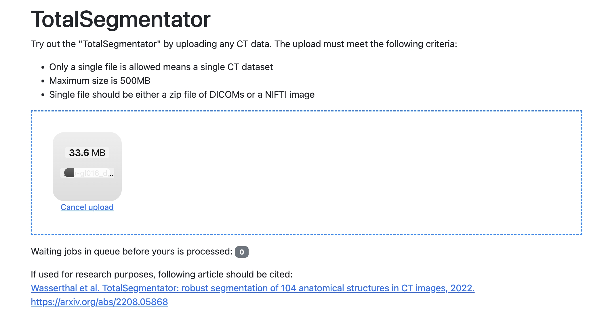Follow the arxiv.org/abs/2208.05868 link
606x320 pixels.
[x=99, y=302]
